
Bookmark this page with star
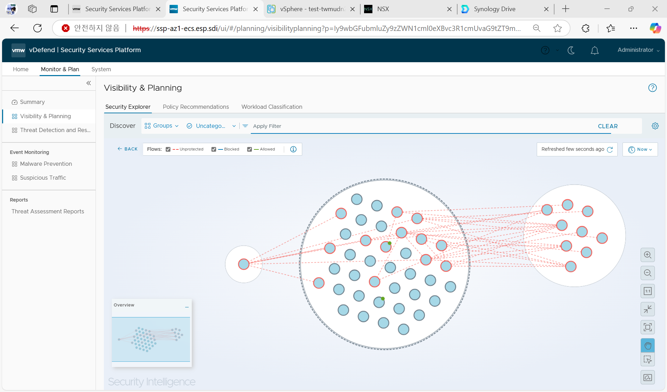click(557, 28)
